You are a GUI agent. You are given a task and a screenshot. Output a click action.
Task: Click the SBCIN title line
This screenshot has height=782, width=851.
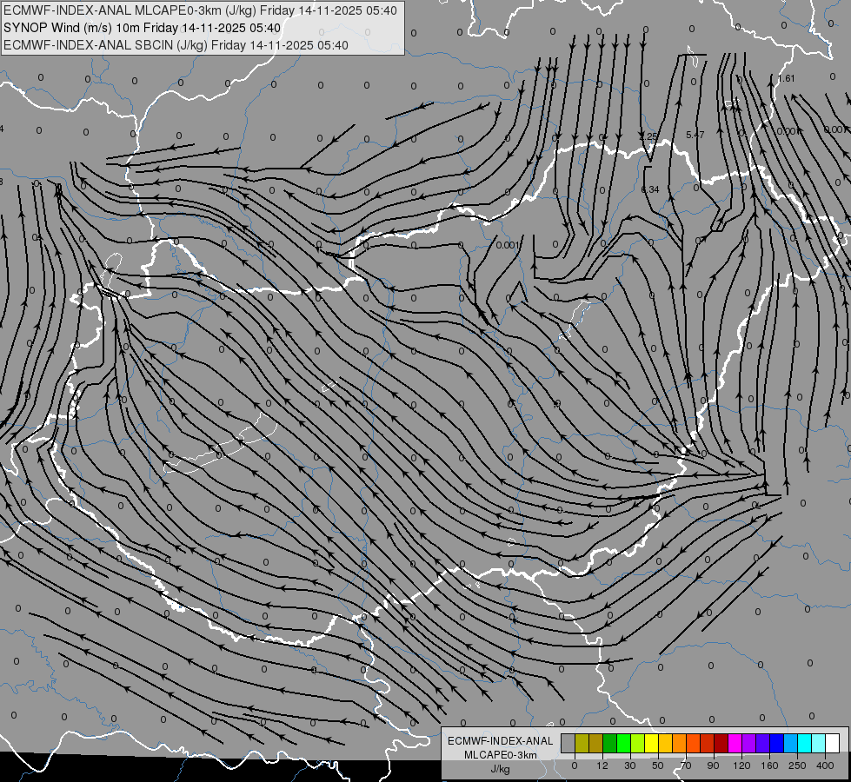click(x=176, y=45)
